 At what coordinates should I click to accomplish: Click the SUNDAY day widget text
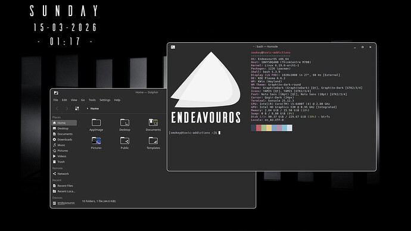click(x=64, y=11)
